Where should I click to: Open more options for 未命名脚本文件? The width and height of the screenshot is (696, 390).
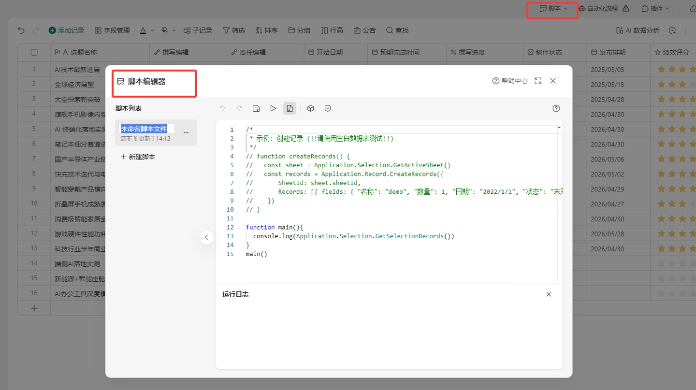[186, 132]
